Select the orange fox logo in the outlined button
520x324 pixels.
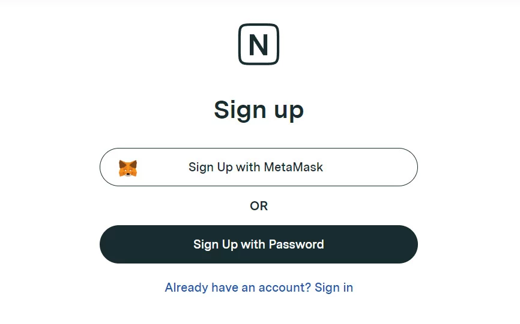[128, 168]
